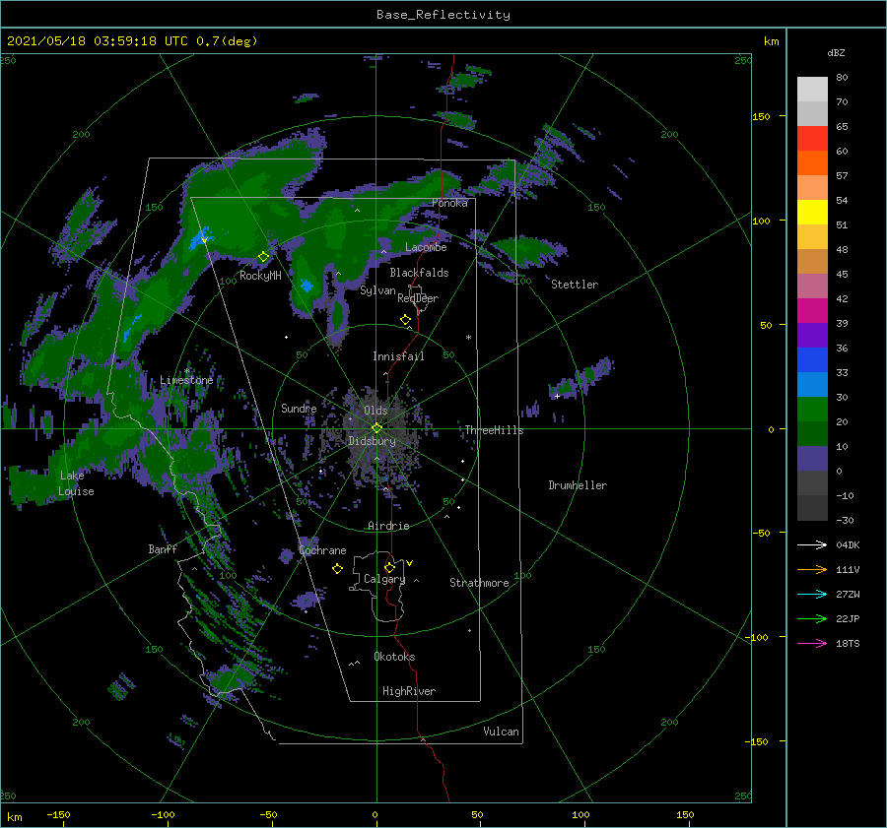Select yellow diamond marker below Cochrane label

coord(337,569)
